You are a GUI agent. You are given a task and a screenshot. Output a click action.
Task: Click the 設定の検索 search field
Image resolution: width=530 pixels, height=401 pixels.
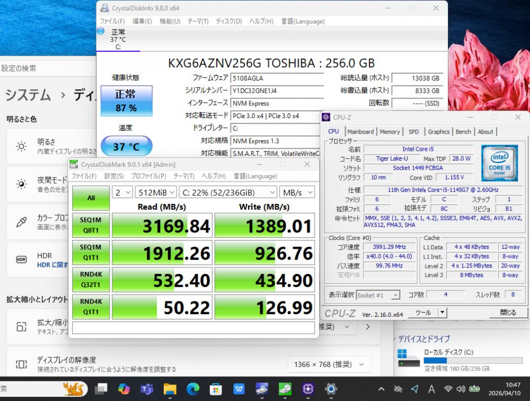tap(48, 68)
